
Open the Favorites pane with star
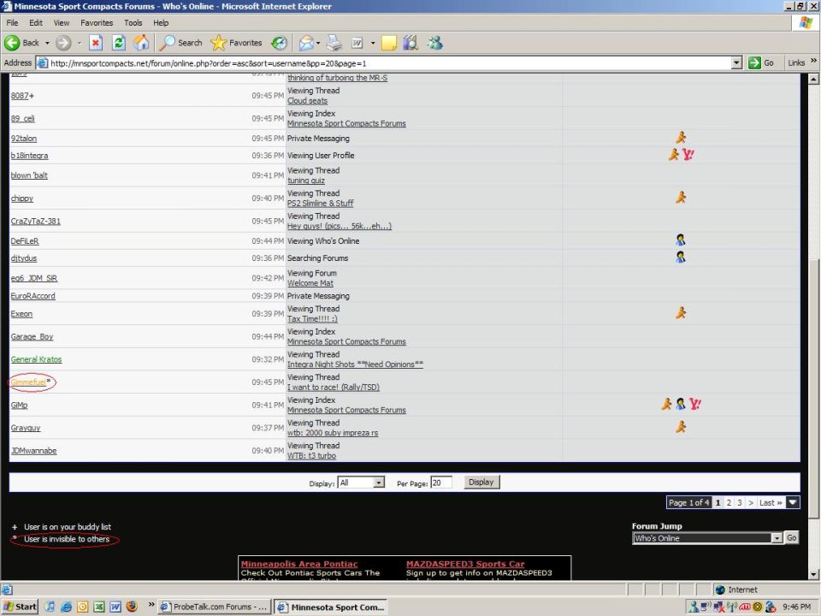tap(236, 43)
